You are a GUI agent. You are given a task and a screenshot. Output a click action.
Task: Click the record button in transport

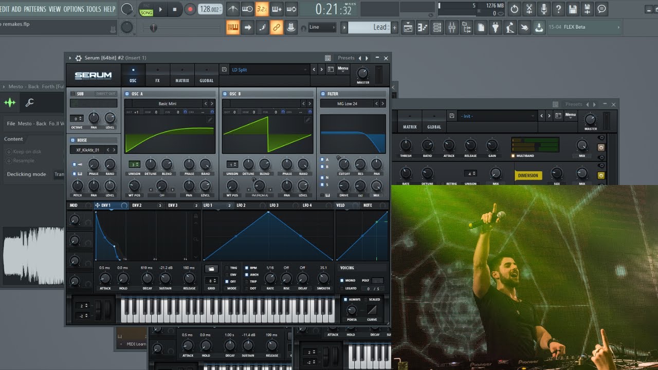tap(190, 9)
